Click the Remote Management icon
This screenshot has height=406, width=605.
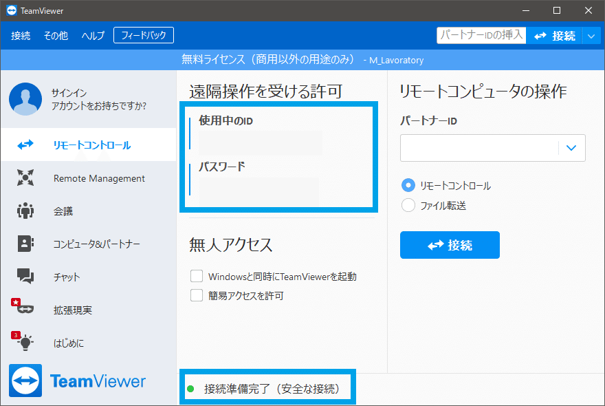[25, 178]
